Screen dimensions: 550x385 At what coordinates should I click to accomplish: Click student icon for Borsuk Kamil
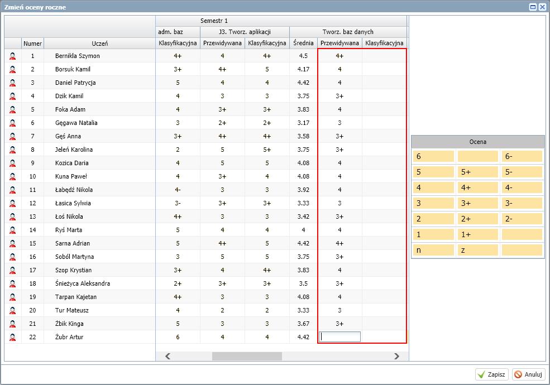pos(13,69)
